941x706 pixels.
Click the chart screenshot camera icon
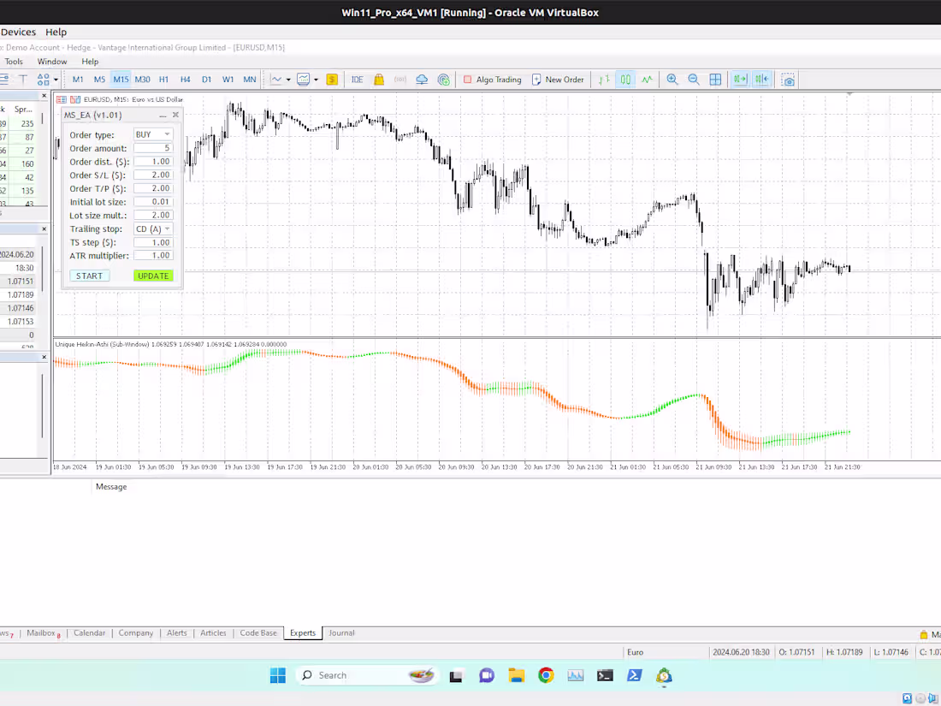787,80
